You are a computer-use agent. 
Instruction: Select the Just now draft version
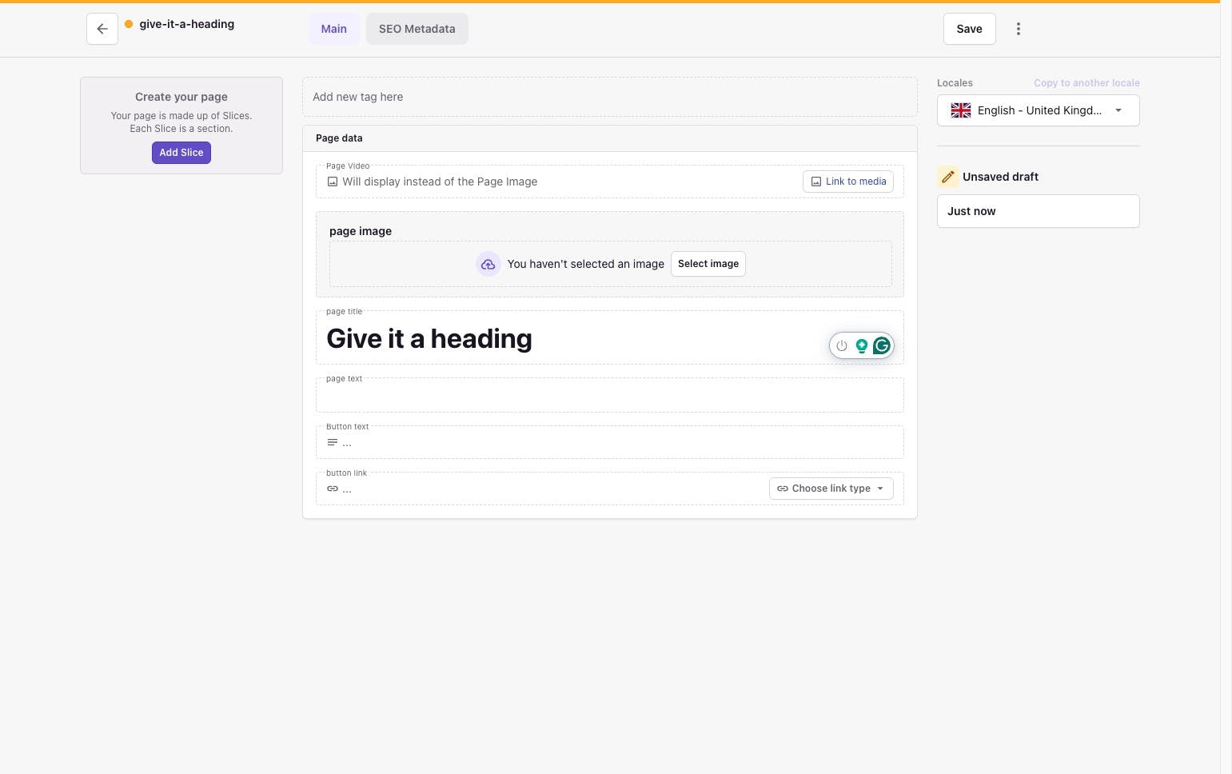1038,211
